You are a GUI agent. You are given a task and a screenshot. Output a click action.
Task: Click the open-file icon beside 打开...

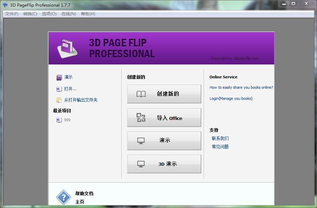[x=59, y=89]
